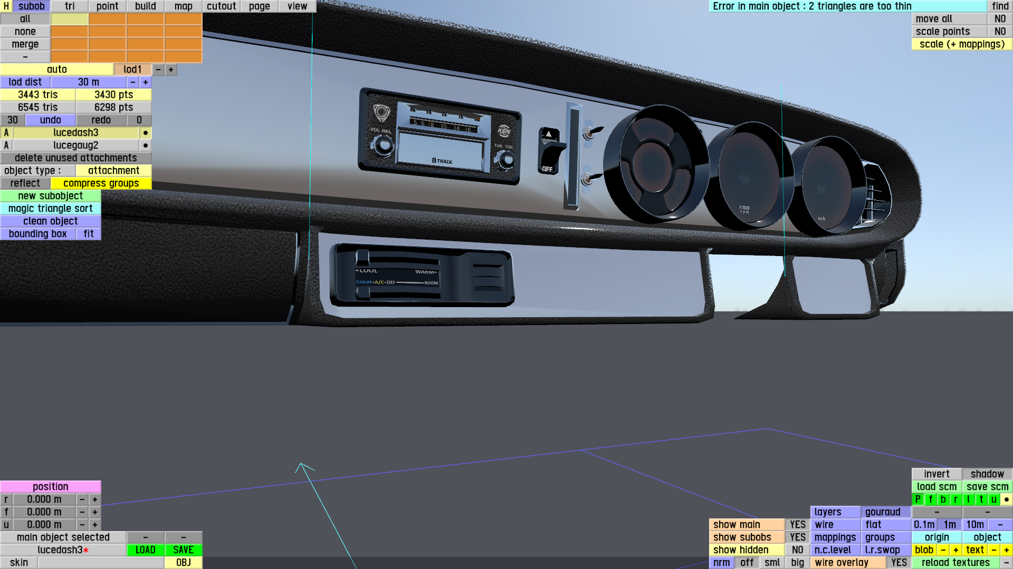
Task: Toggle show main YES
Action: coord(797,524)
